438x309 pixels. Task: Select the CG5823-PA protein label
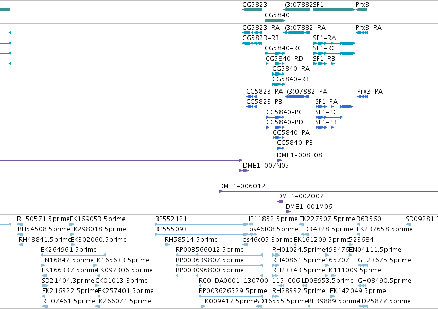click(x=264, y=92)
